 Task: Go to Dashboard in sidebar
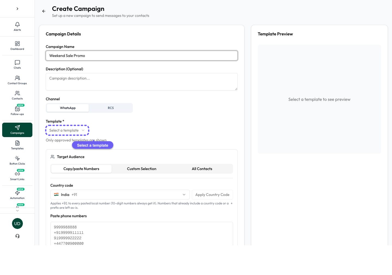click(x=17, y=46)
